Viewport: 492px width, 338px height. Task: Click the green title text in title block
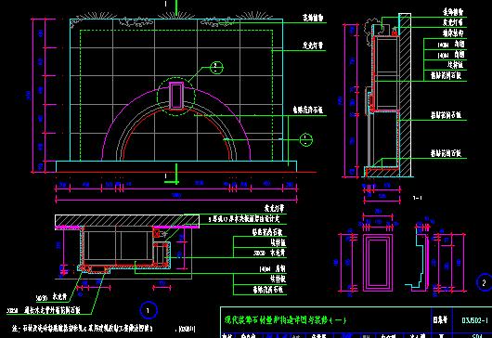[285, 320]
